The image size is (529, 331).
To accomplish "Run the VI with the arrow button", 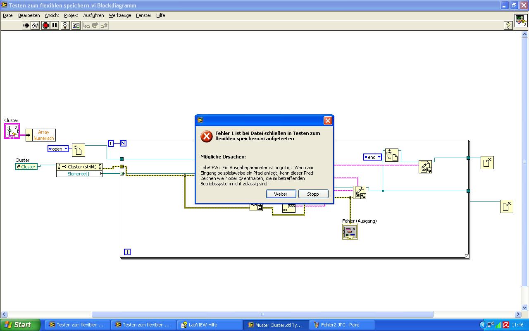I will pos(26,25).
